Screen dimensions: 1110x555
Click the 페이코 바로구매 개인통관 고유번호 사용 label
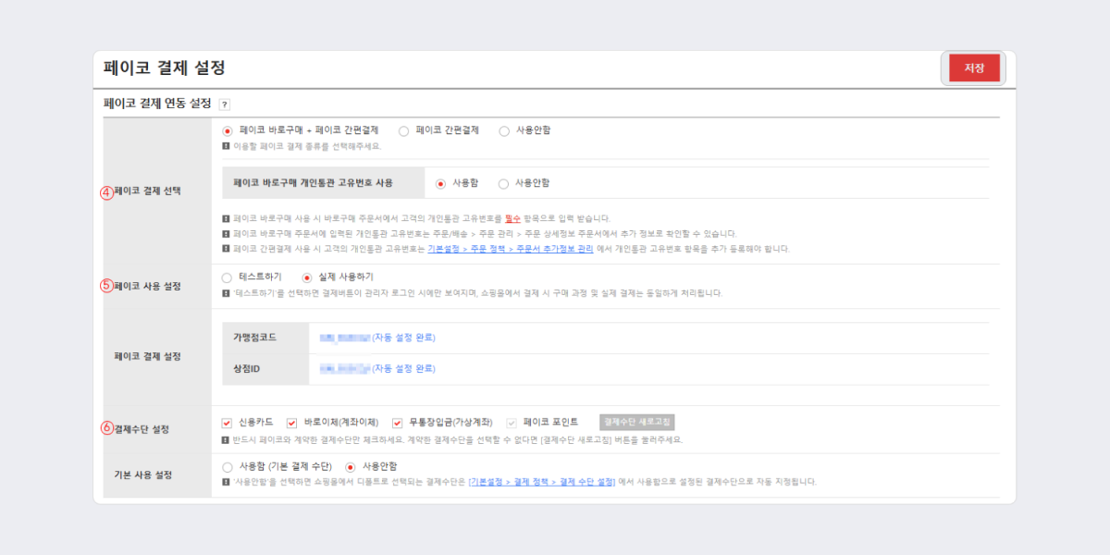pos(314,183)
